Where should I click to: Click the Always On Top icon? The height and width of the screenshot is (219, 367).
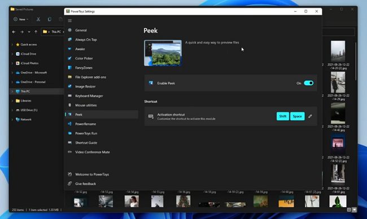(70, 40)
